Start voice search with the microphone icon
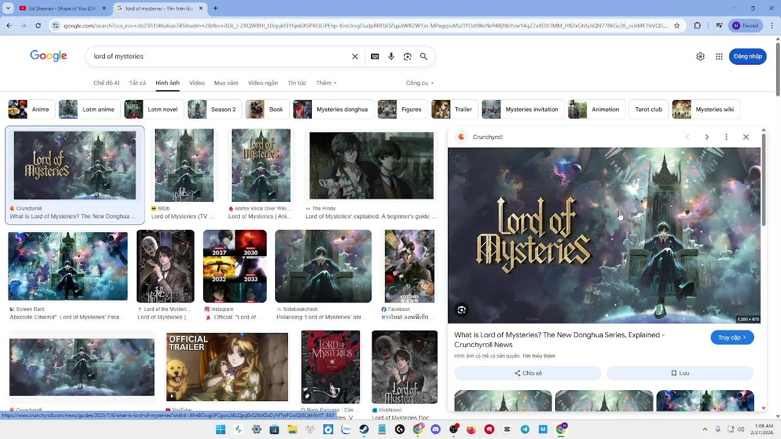 pyautogui.click(x=391, y=56)
